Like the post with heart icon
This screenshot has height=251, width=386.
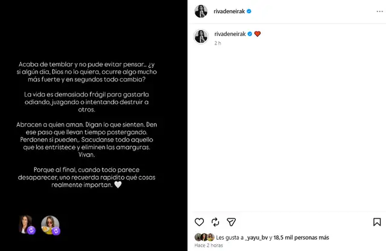[199, 222]
